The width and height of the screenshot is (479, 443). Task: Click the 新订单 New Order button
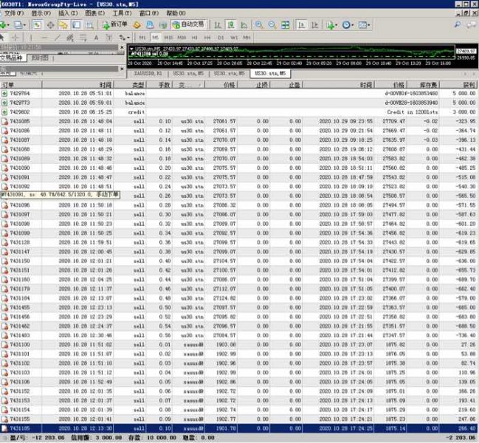pos(115,25)
